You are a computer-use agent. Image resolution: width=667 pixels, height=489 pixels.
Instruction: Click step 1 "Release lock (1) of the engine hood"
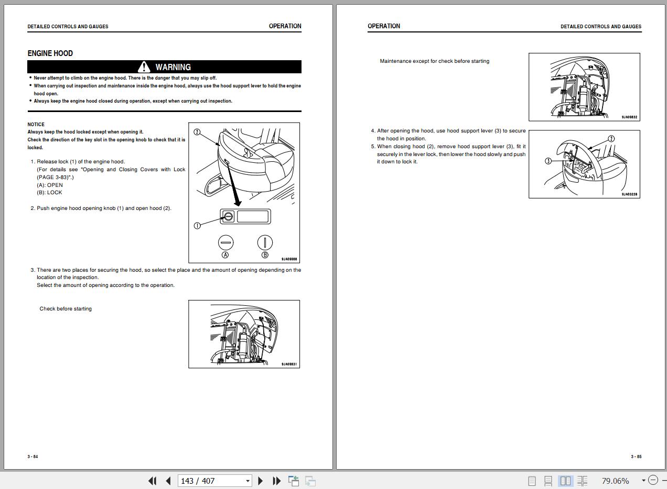pos(78,162)
